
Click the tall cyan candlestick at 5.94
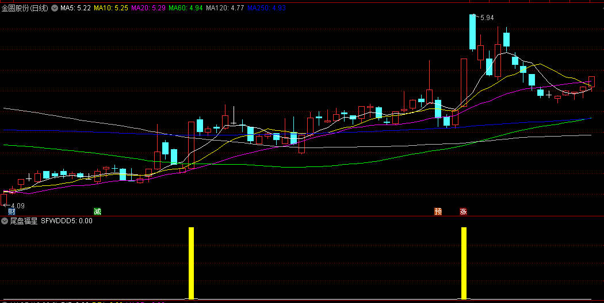click(472, 32)
